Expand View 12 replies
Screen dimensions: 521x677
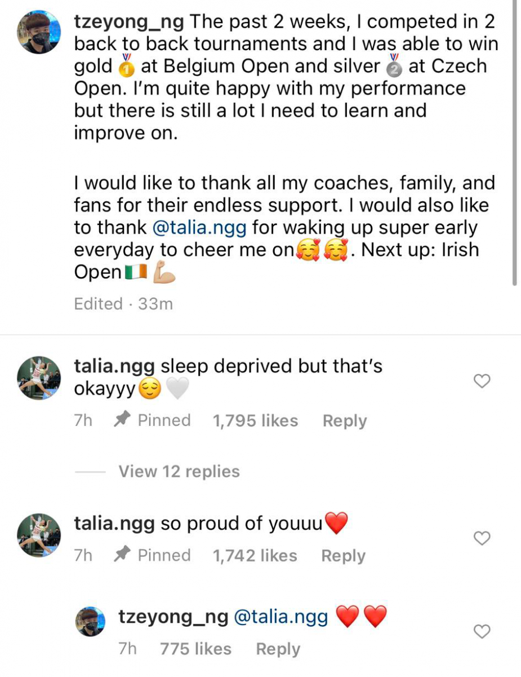tap(179, 472)
